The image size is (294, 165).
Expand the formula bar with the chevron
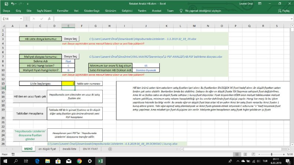[291, 19]
